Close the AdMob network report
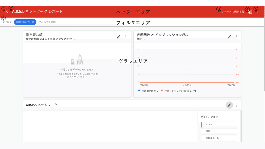This screenshot has height=149, width=265. pos(7,12)
